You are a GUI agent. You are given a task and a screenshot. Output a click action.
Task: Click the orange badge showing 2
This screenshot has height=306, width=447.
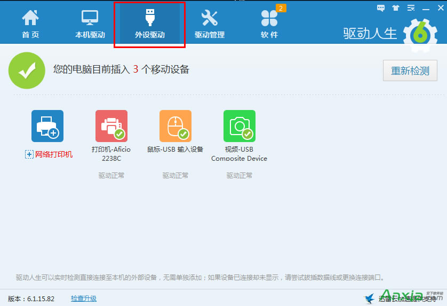281,8
